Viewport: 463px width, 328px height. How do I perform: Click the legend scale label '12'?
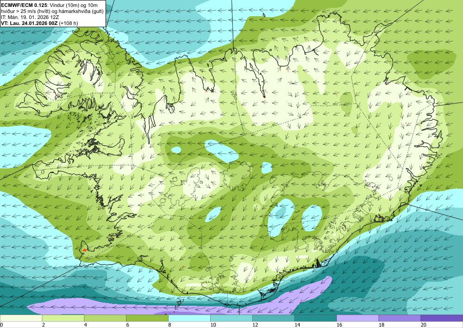click(255, 325)
